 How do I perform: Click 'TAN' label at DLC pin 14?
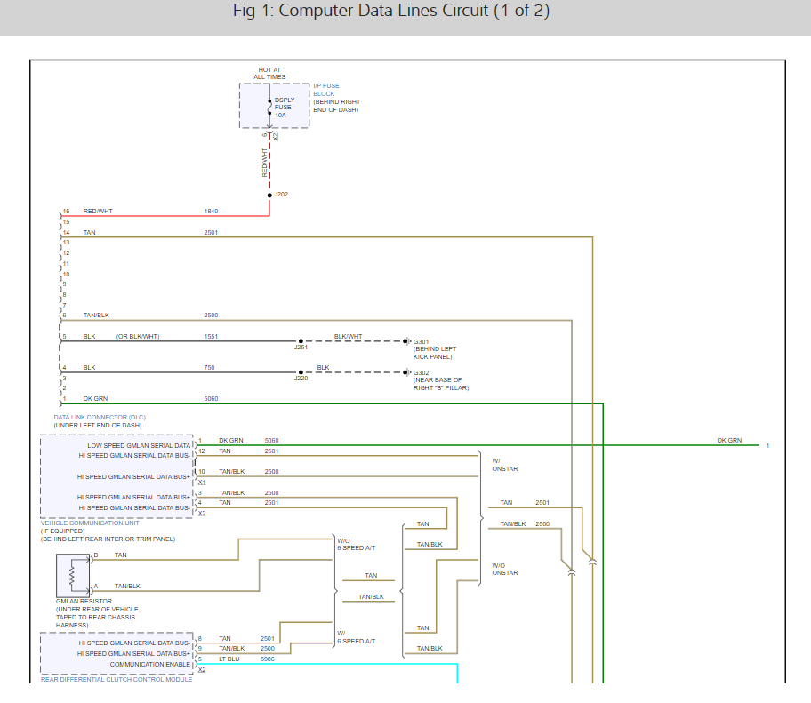(x=90, y=233)
